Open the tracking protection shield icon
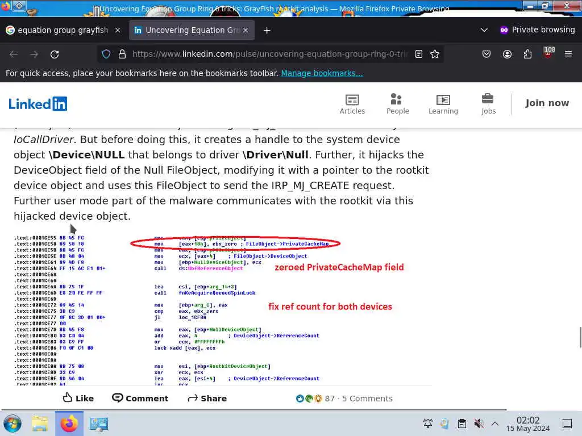582x436 pixels. tap(106, 54)
